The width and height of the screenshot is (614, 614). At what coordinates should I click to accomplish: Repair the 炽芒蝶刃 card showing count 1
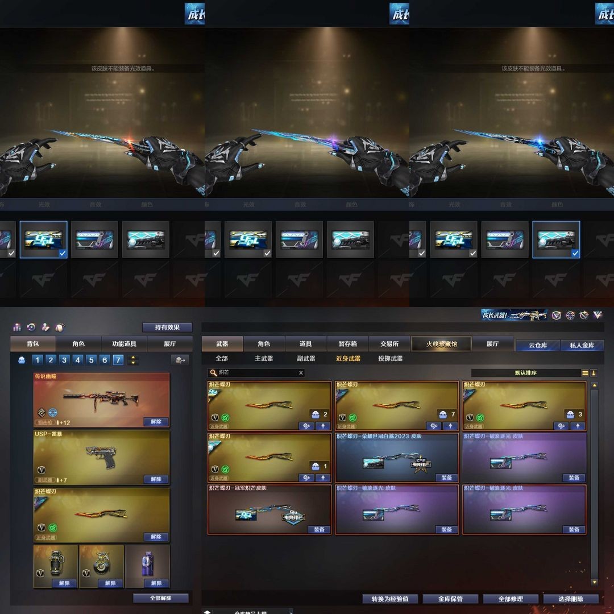306,478
